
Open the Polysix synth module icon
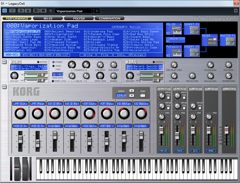(176, 53)
